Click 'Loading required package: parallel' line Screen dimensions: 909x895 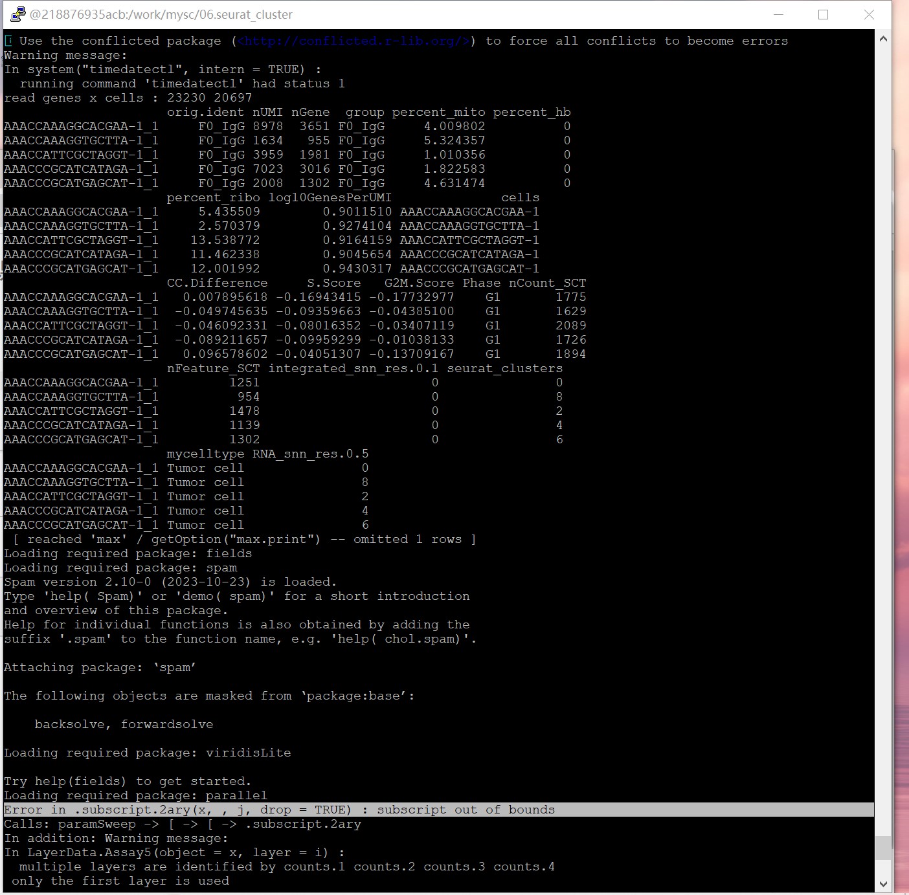[135, 795]
